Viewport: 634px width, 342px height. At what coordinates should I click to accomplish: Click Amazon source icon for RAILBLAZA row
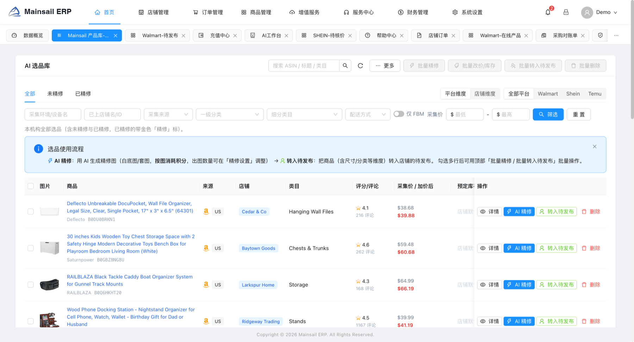[x=206, y=285]
